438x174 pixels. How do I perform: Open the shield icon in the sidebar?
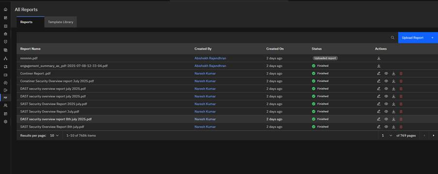tap(6, 42)
